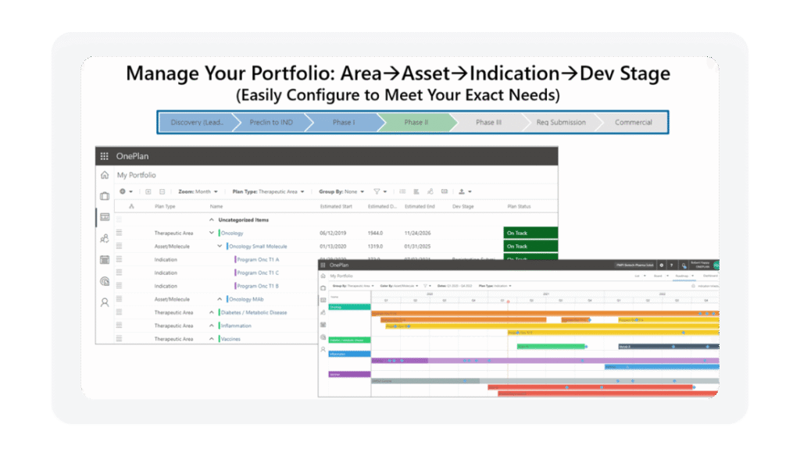Screen dimensions: 800x456
Task: Open the Zoom: Month dropdown
Action: 198,192
